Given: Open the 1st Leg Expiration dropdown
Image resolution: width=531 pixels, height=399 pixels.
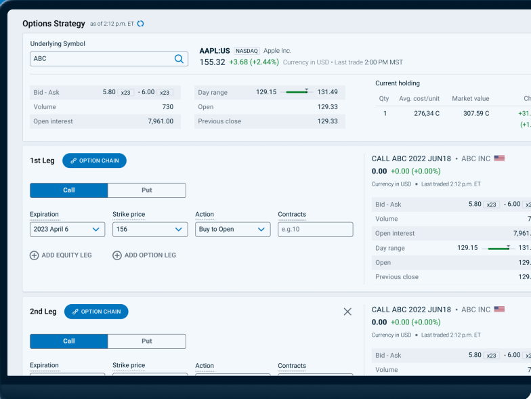Looking at the screenshot, I should [x=68, y=229].
